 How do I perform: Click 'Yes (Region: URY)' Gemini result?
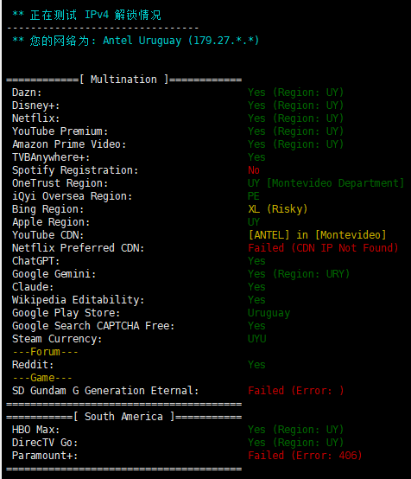(299, 274)
